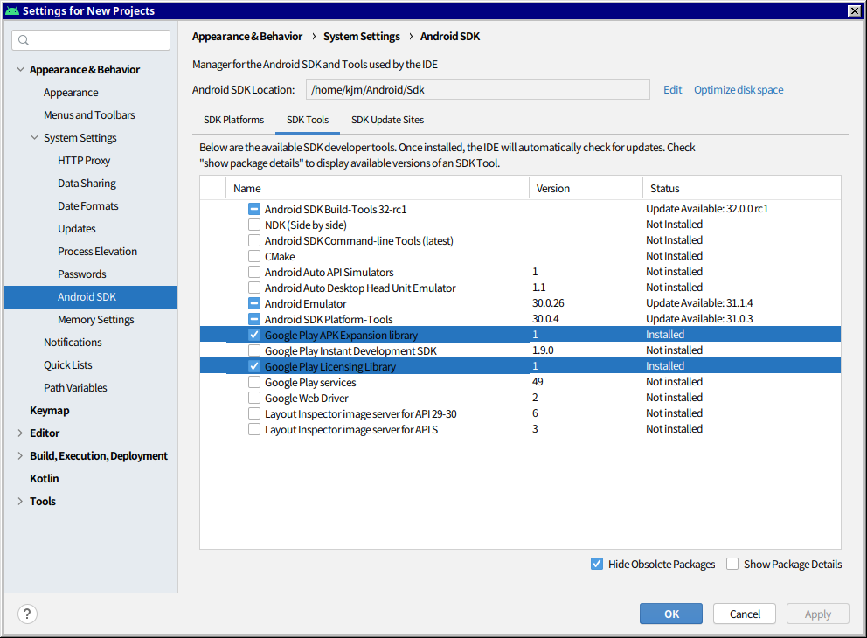Uncheck Google Play Licensing Library checkbox
Screen dimensions: 867x638
(x=254, y=366)
